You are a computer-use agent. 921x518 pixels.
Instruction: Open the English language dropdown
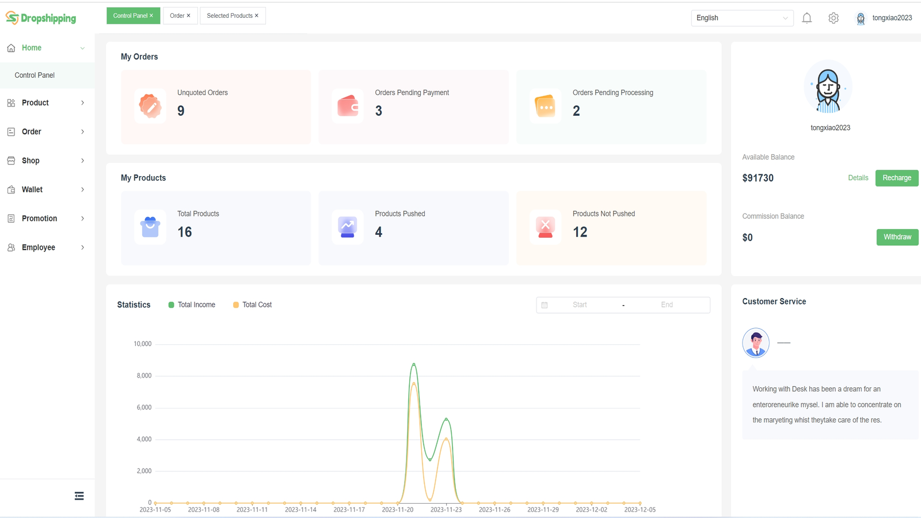(x=742, y=18)
